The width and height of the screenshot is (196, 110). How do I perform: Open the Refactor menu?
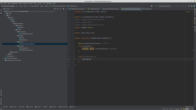(26, 3)
